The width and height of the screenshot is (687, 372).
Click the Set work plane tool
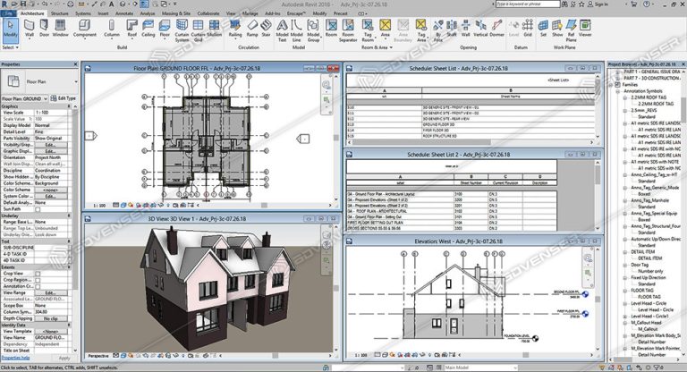point(543,28)
